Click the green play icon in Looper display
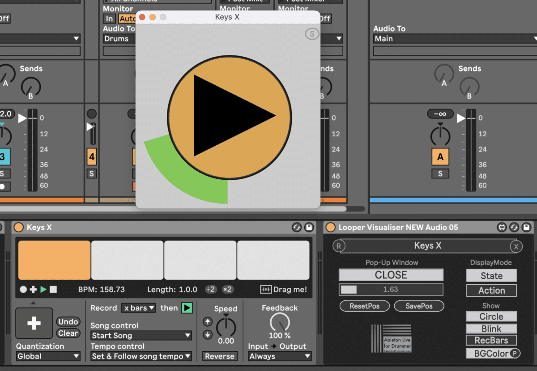This screenshot has height=371, width=537. 43,290
